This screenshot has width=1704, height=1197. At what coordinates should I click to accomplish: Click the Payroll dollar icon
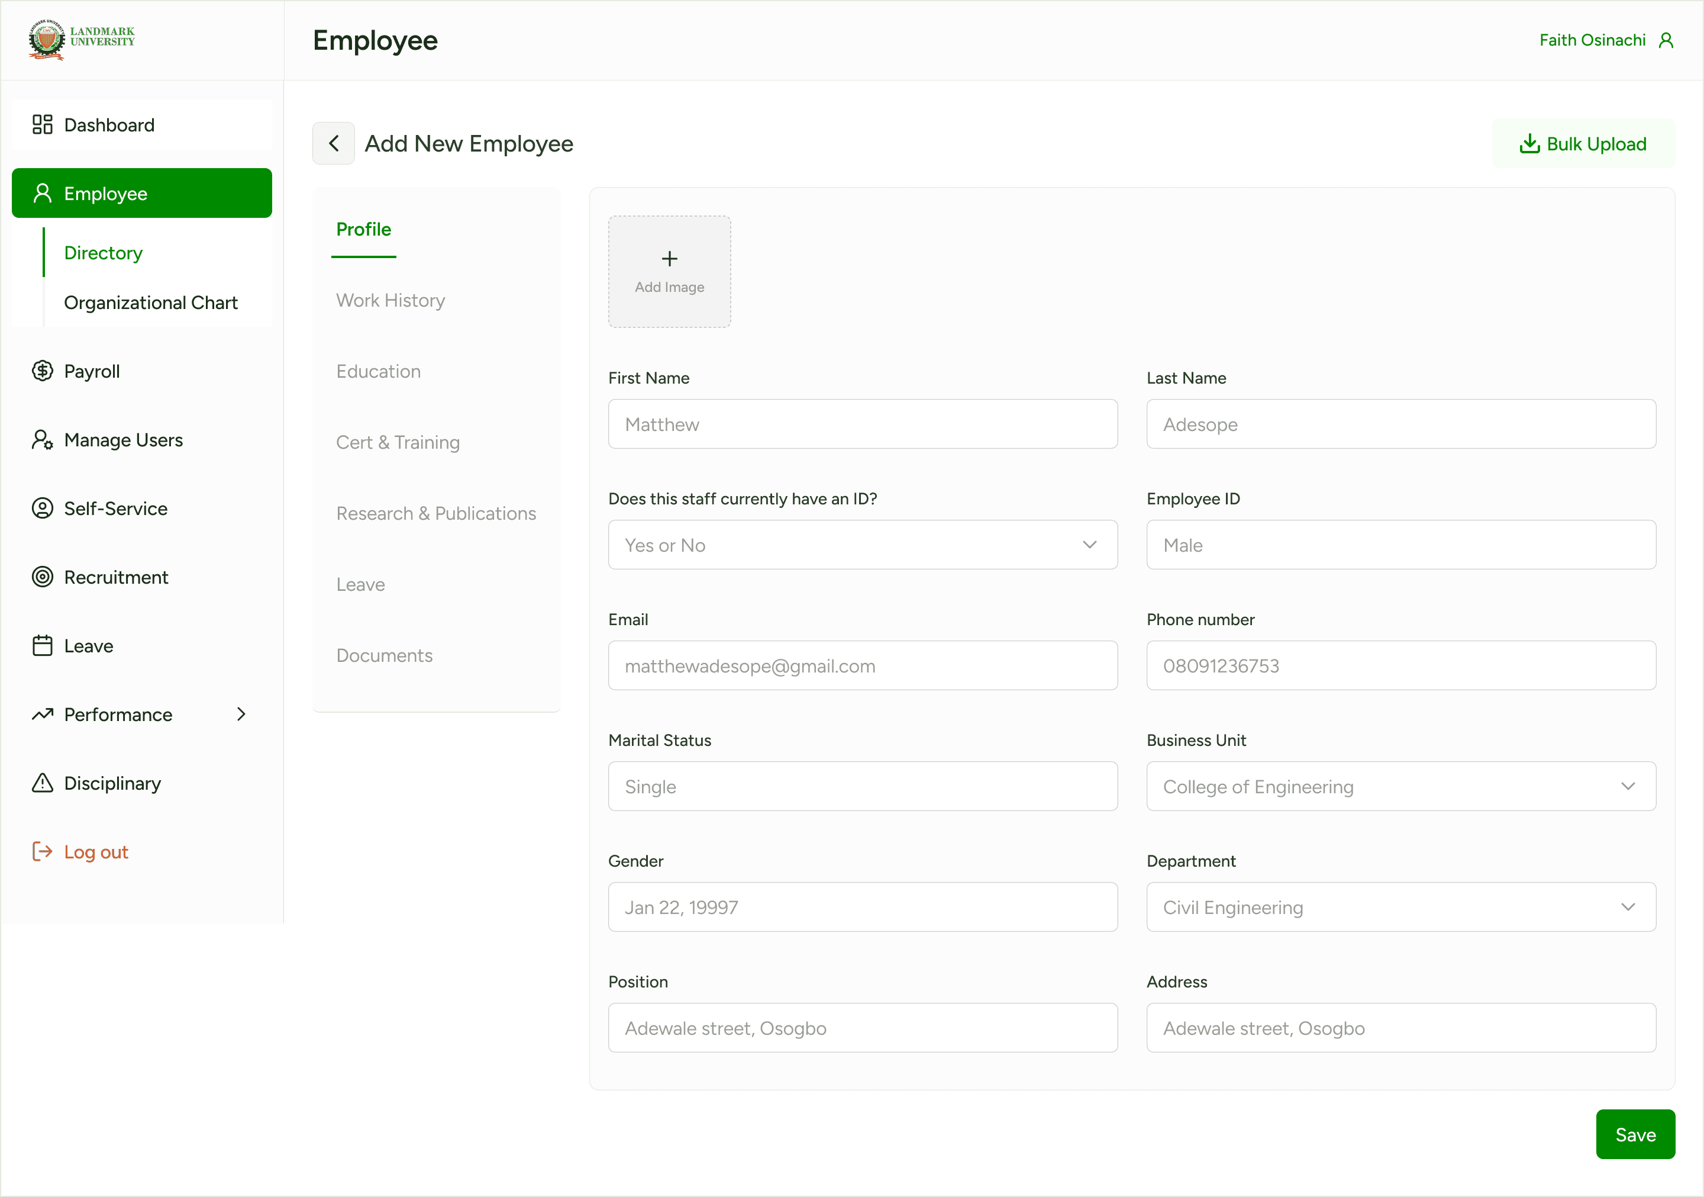42,371
